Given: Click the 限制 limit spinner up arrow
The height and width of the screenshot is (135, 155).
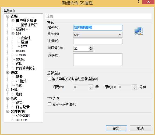Looking at the screenshot, I should coord(135,86).
